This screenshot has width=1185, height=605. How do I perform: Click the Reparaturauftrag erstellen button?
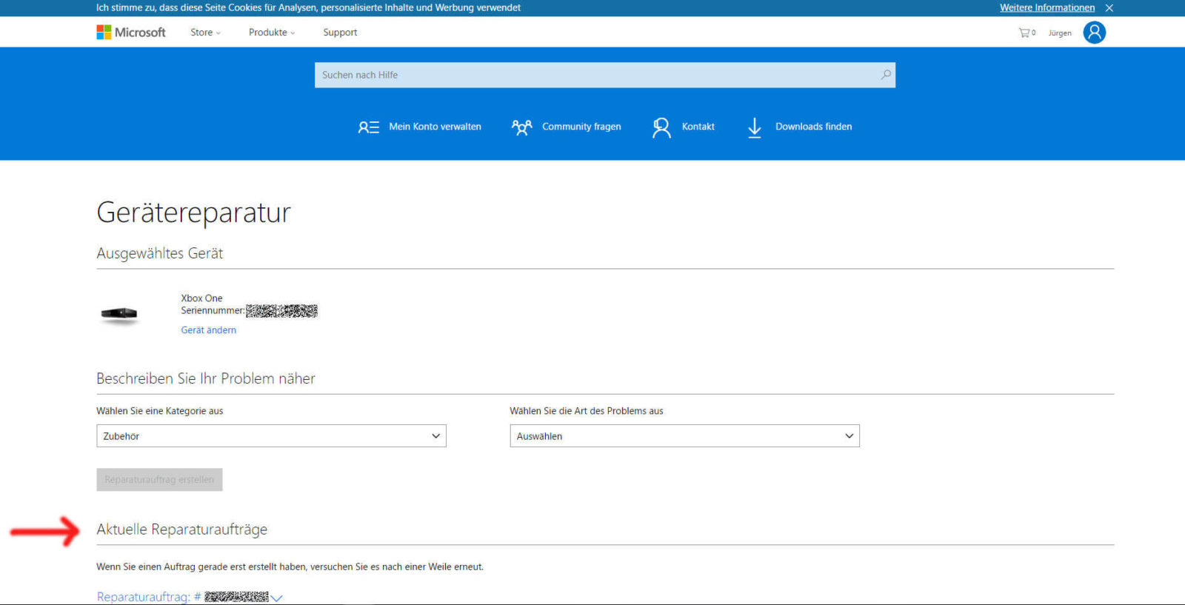[159, 480]
